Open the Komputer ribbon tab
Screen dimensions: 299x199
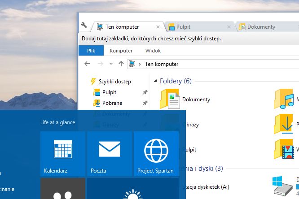pyautogui.click(x=121, y=51)
